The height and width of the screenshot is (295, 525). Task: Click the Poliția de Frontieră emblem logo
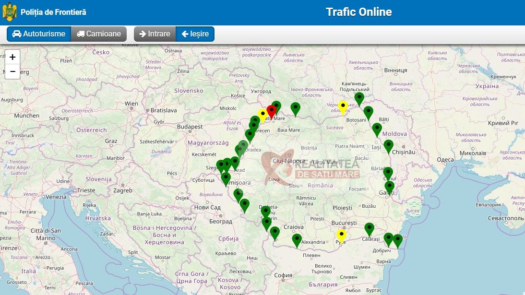pos(10,12)
